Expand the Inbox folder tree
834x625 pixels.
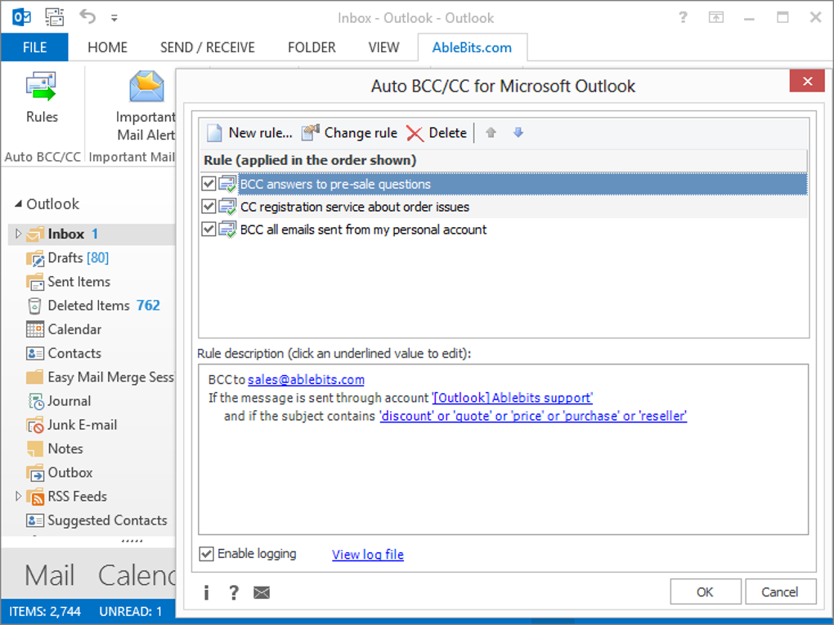point(16,234)
